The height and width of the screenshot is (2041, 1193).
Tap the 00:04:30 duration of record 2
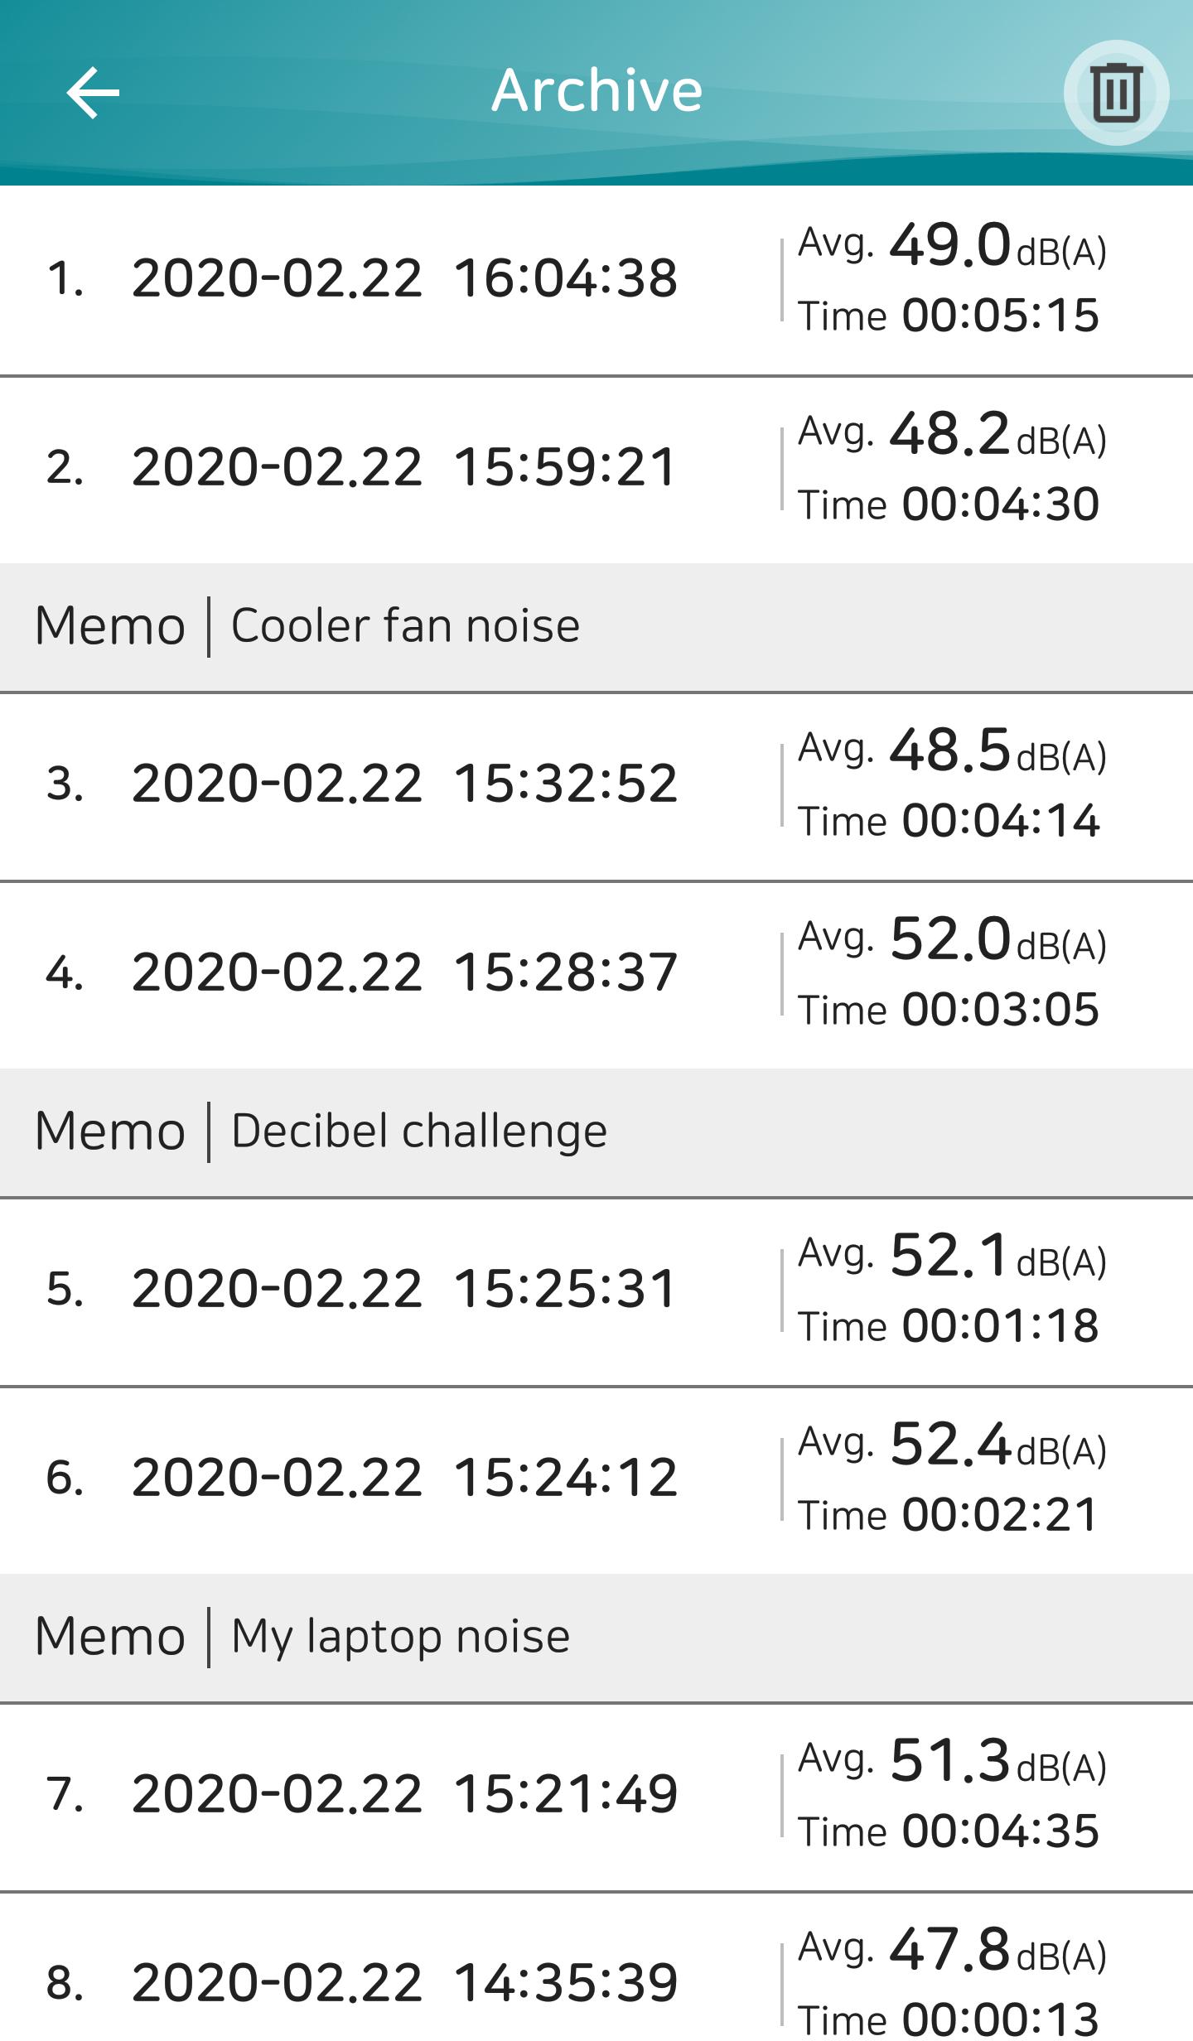(1000, 504)
